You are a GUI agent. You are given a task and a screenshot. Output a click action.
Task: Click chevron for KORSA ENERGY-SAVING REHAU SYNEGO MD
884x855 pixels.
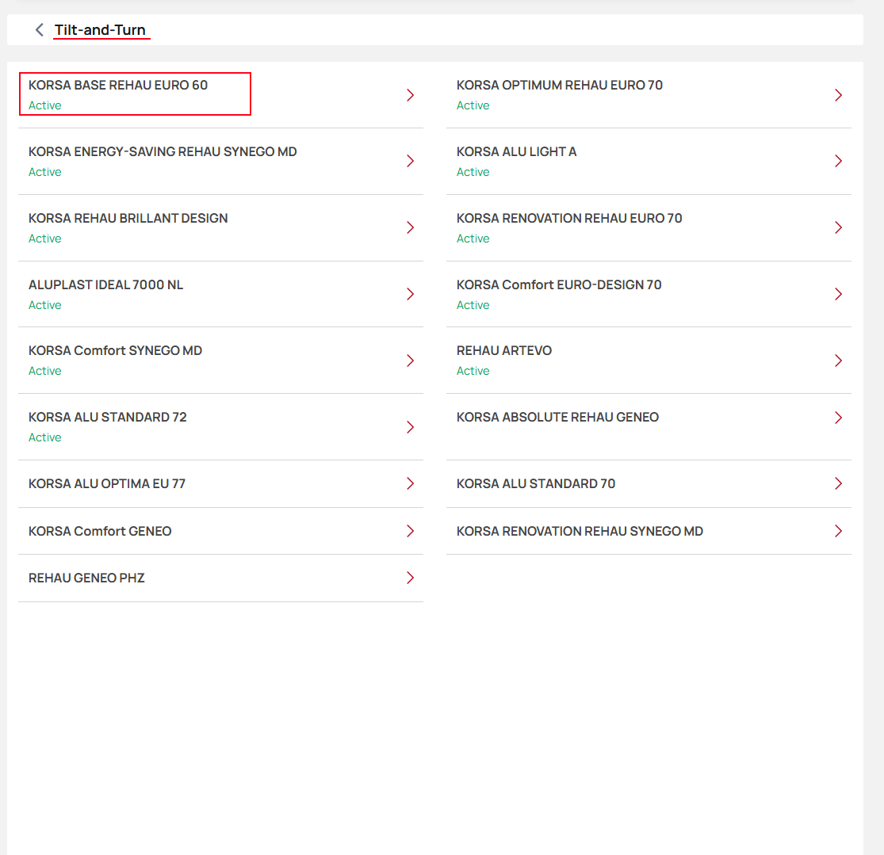click(411, 161)
